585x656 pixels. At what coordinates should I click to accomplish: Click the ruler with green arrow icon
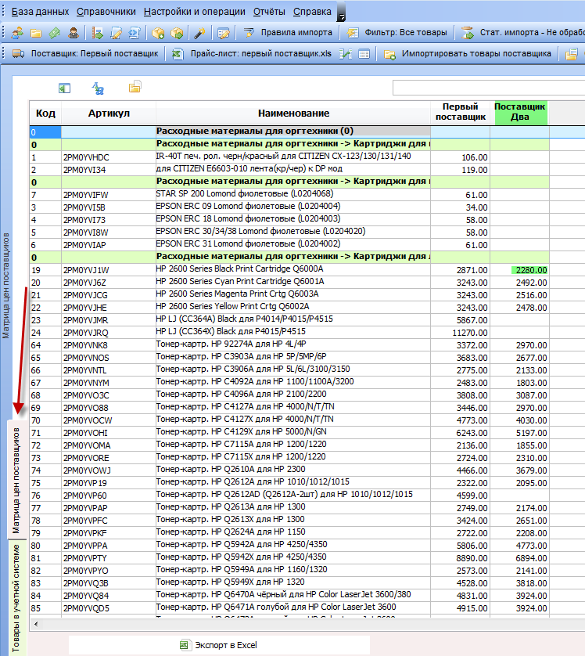pos(97,33)
